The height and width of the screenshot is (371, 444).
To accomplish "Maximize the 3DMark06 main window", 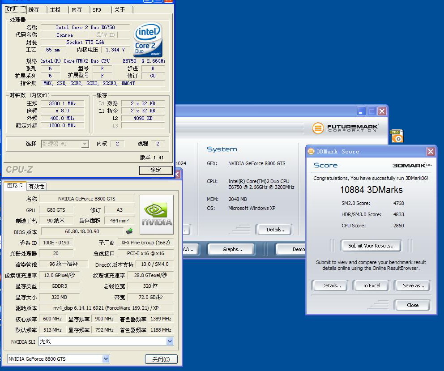I will pos(371,111).
